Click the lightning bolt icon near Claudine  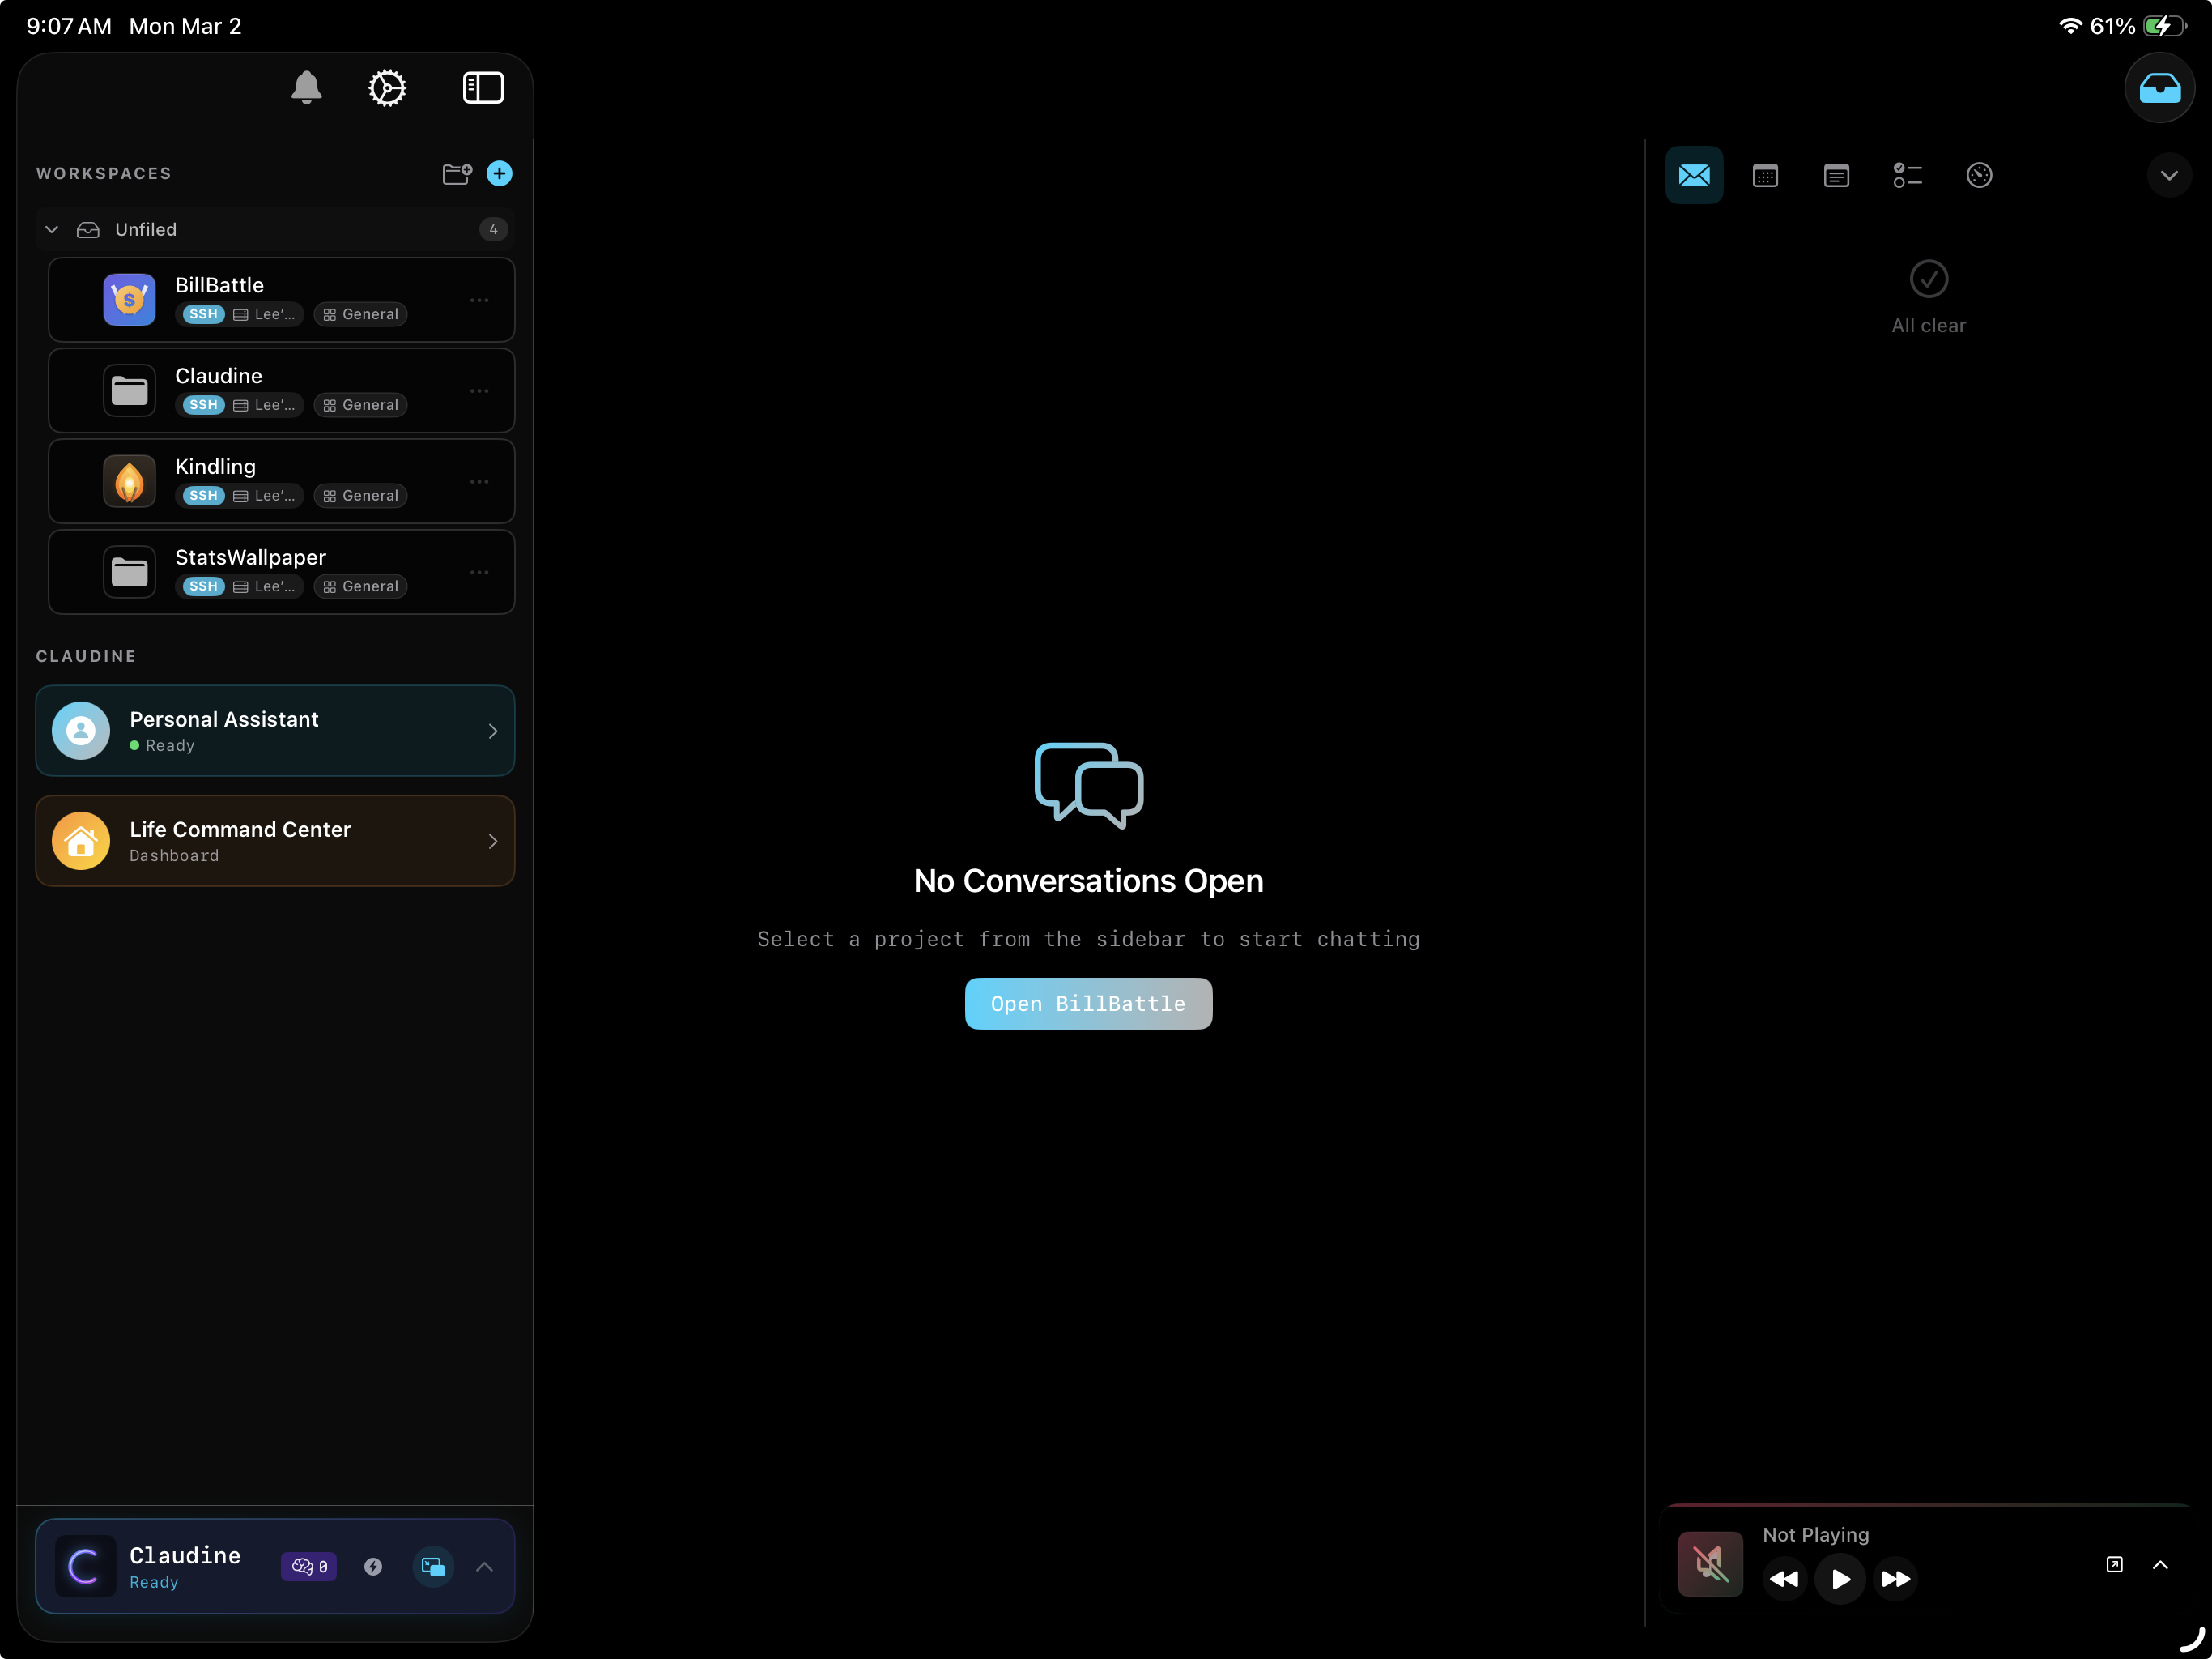tap(374, 1567)
